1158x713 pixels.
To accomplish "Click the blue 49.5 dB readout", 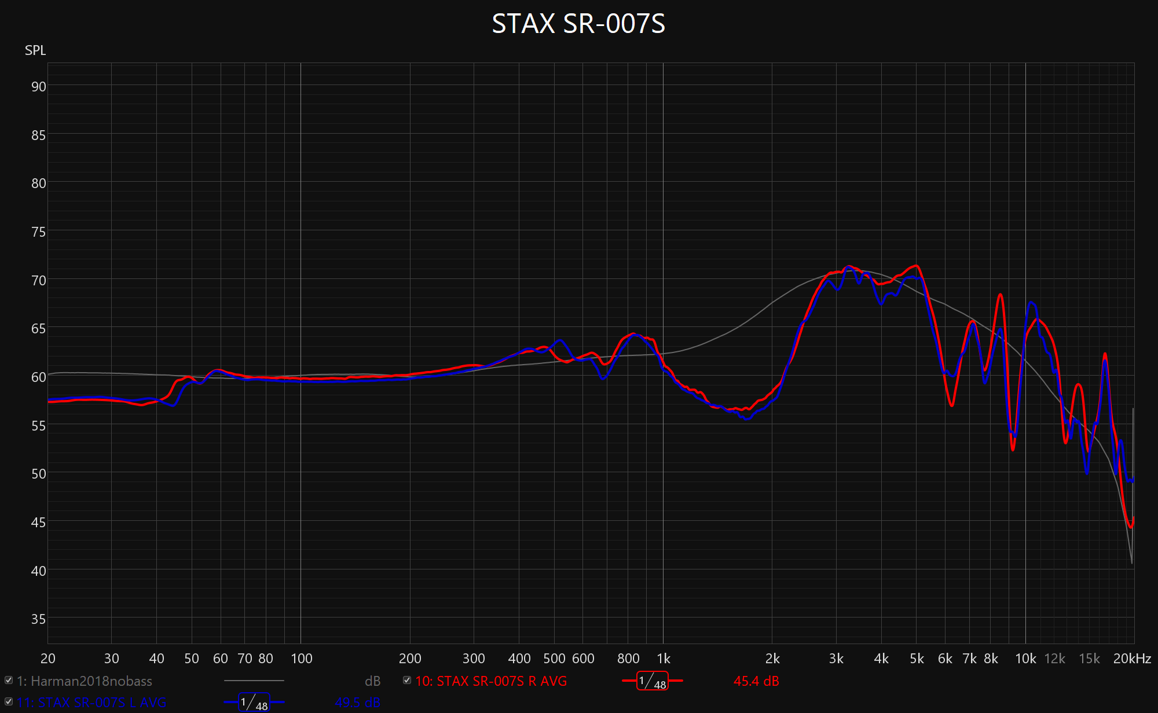I will coord(357,703).
